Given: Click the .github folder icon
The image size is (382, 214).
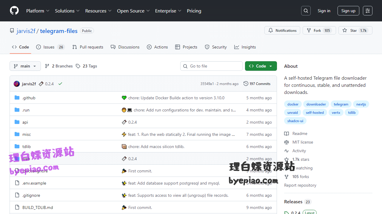Looking at the screenshot, I should point(17,98).
